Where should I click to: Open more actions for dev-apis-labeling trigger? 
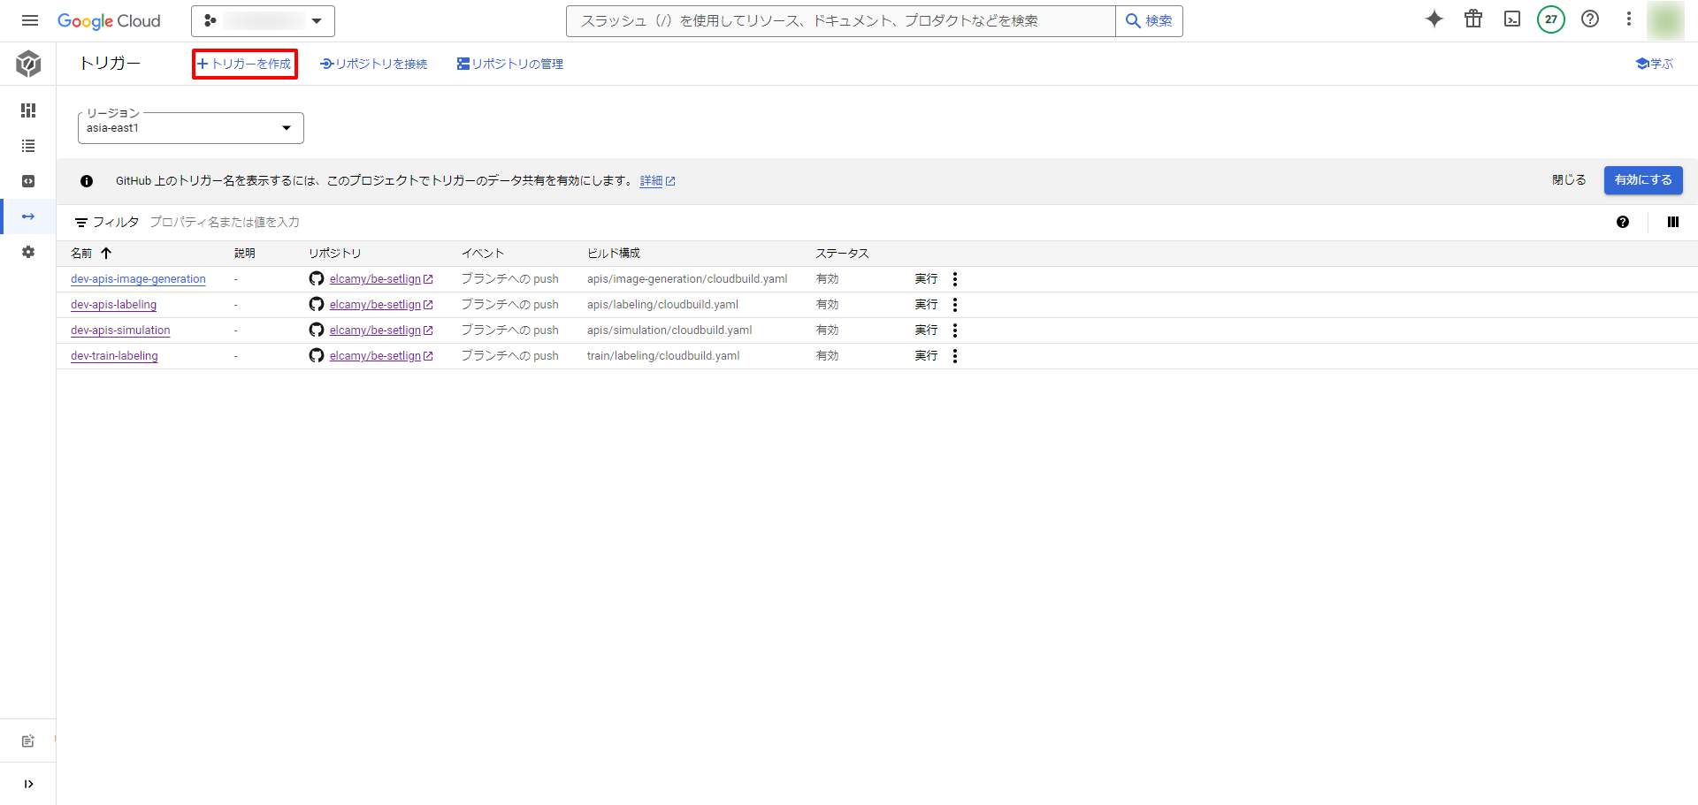(954, 305)
